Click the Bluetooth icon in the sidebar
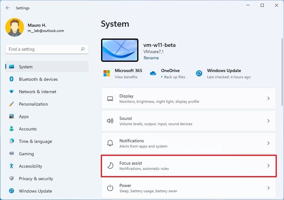 coord(11,79)
